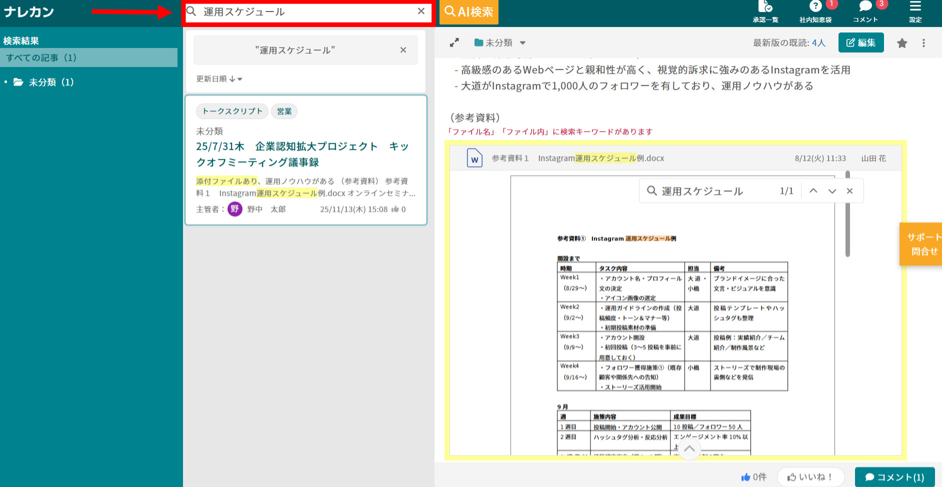Open the 更新日順 sort dropdown

pos(219,79)
